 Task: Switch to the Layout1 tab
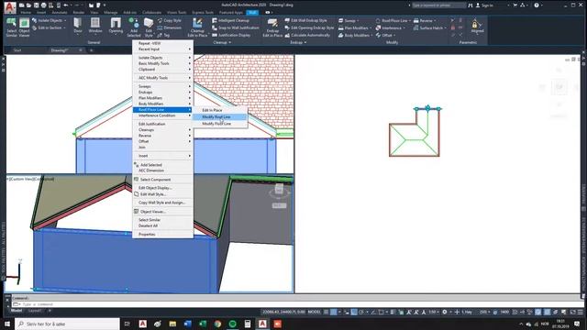pos(35,311)
